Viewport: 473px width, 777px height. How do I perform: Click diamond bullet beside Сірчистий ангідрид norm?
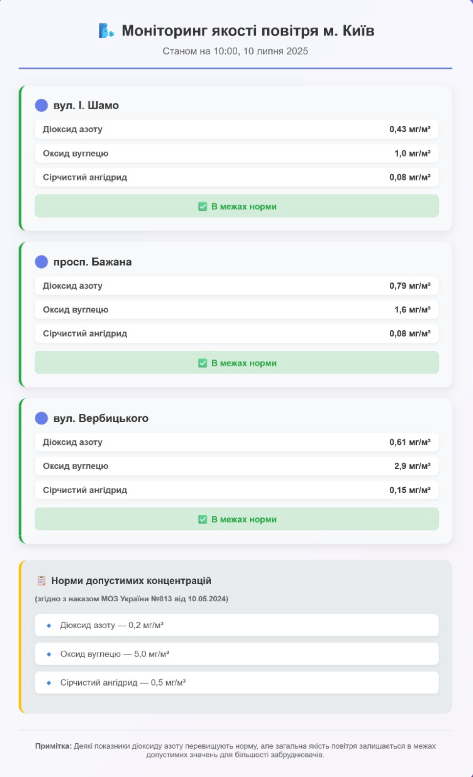click(49, 683)
